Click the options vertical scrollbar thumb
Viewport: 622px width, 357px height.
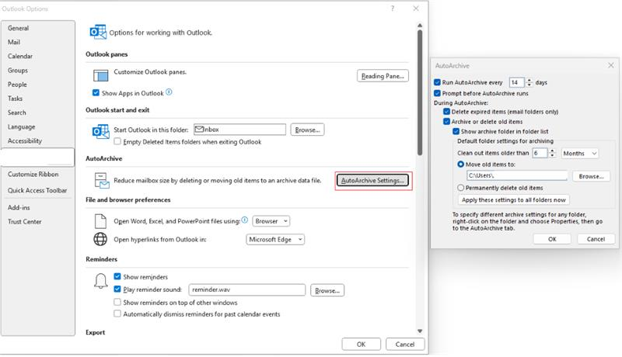tap(420, 92)
